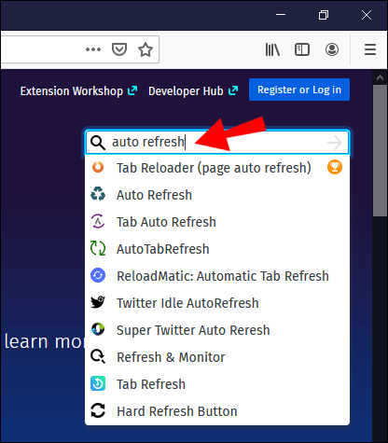The width and height of the screenshot is (388, 443).
Task: Open the page actions three-dot menu
Action: [93, 49]
